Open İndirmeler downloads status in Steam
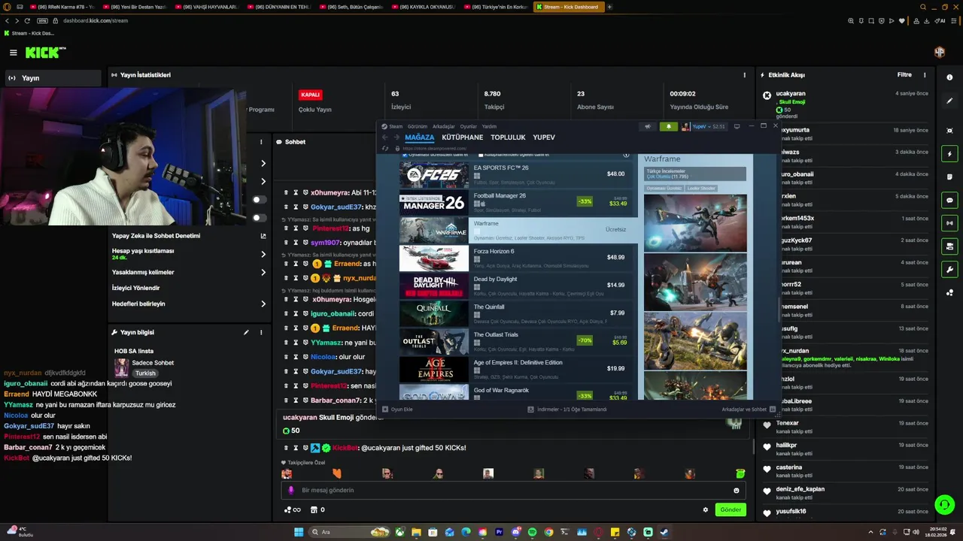963x541 pixels. tap(567, 410)
